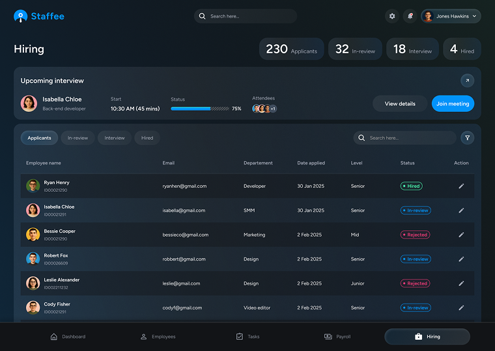Click the Rejected badge for Bessie Cooper
Viewport: 495px width, 351px height.
(415, 235)
